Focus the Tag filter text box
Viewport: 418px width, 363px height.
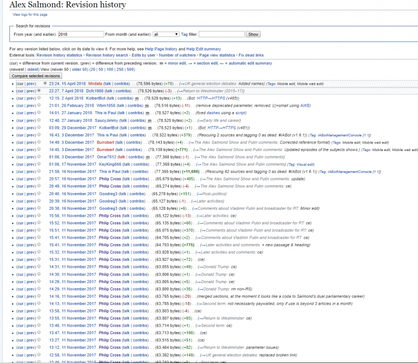pos(222,34)
